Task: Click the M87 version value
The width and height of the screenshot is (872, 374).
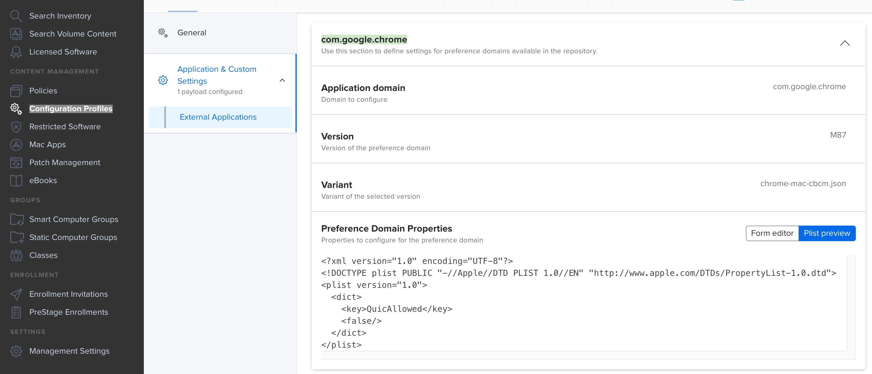Action: click(838, 135)
